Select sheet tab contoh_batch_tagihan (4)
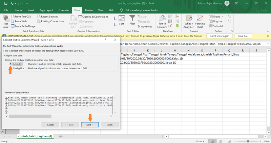 tap(35, 137)
